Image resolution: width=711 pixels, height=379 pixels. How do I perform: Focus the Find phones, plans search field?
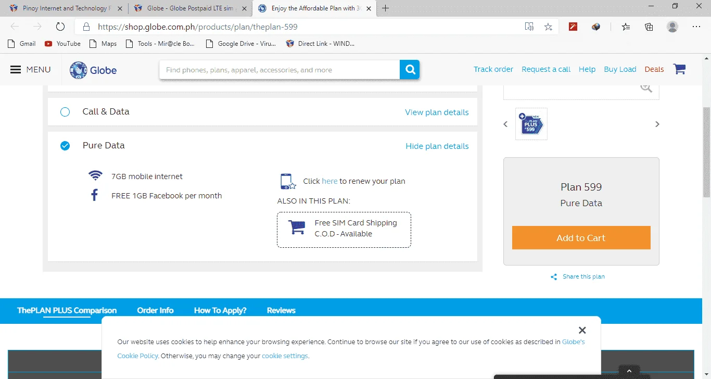click(280, 70)
